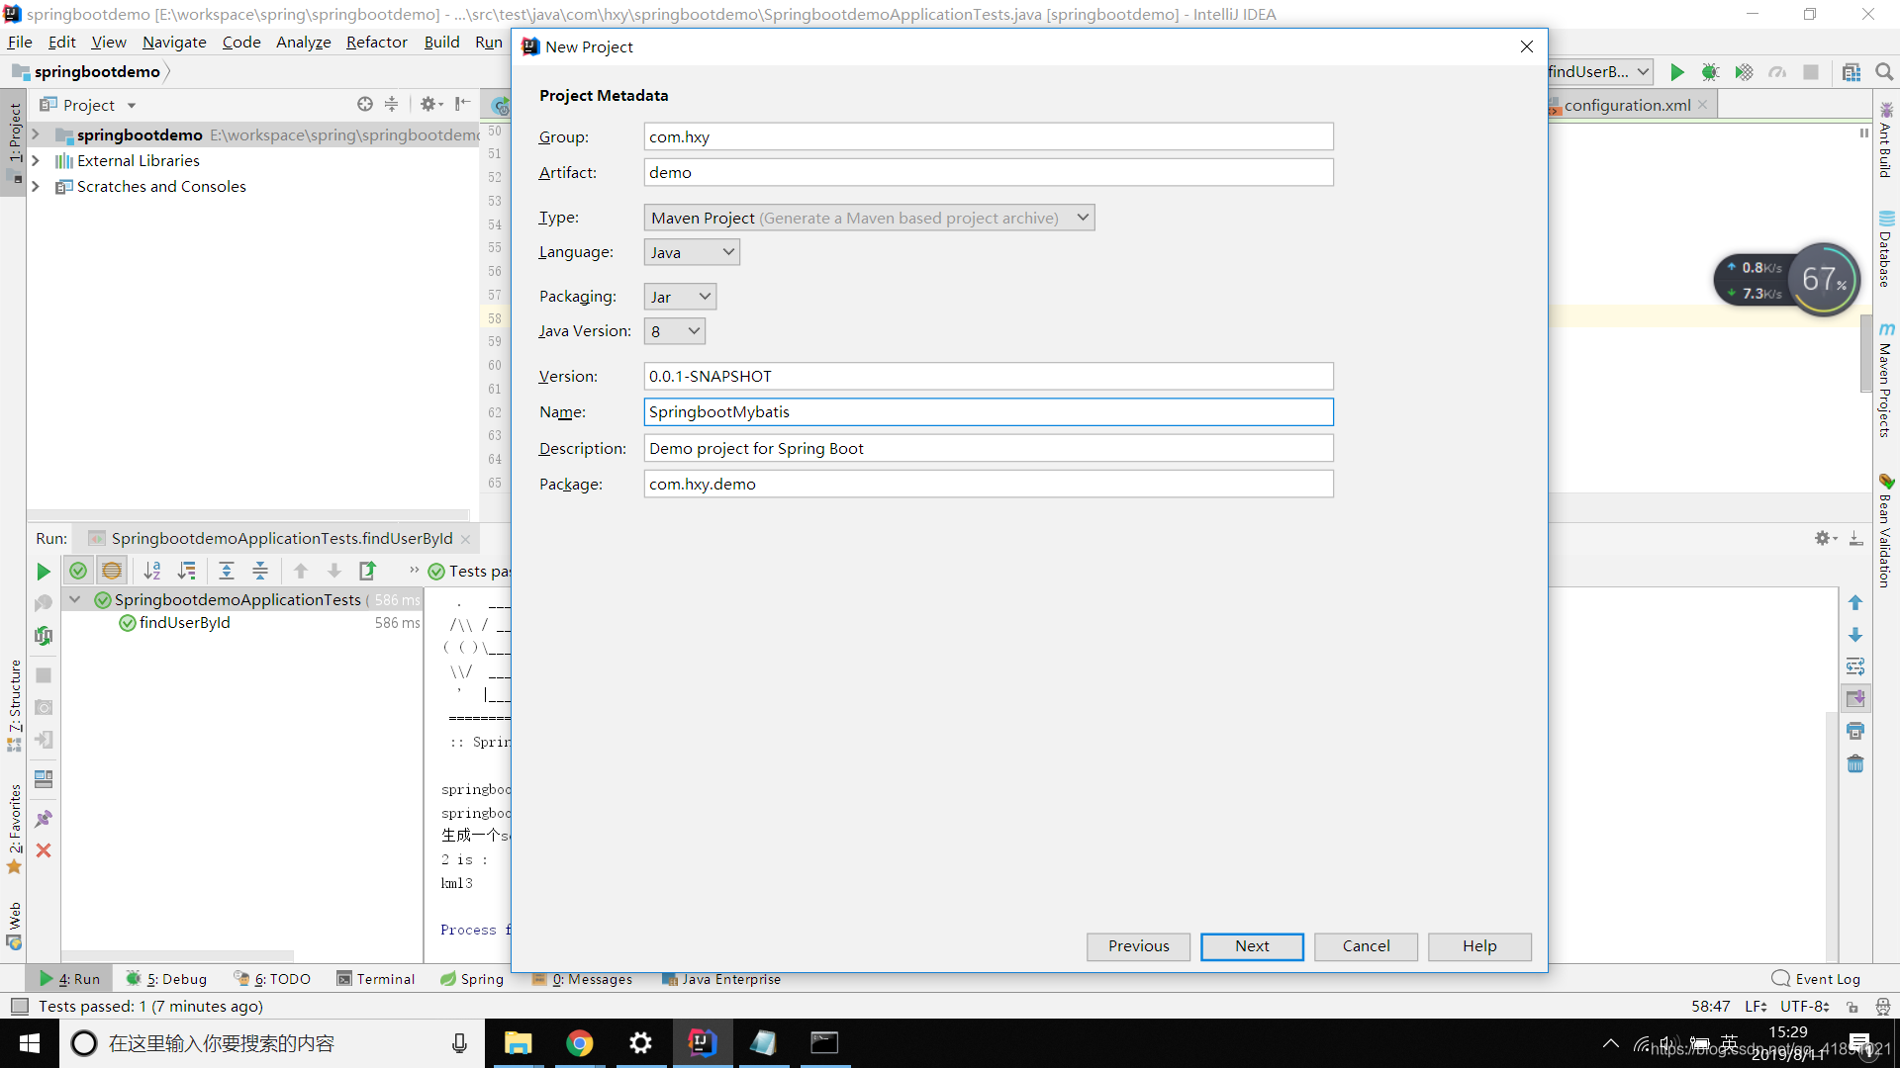
Task: Click the Group input field
Action: click(988, 136)
